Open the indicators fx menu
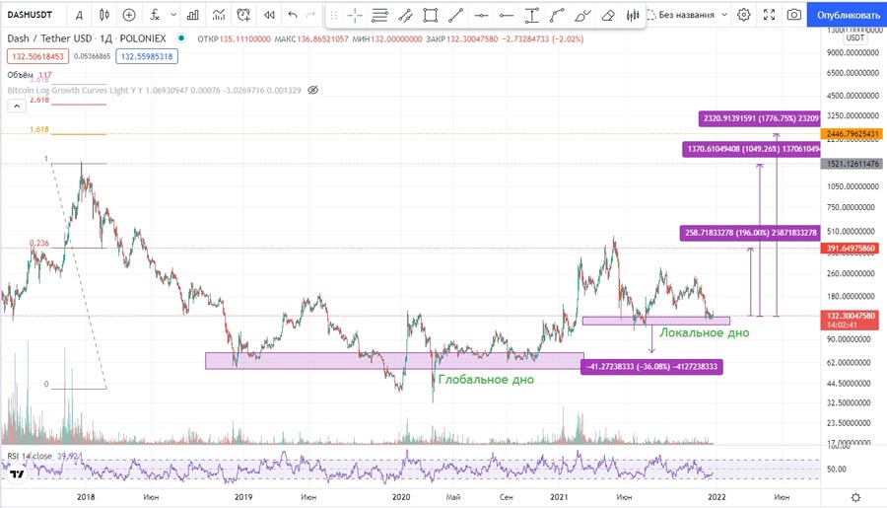Viewport: 887px width, 508px height. pos(155,15)
